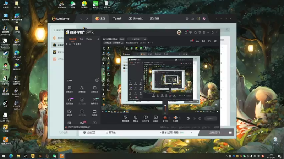Open the TV-shaped tool in the third toolbox row
The image size is (284, 159).
94,112
